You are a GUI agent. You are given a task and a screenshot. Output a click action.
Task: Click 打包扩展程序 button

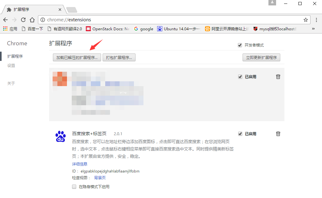coord(119,57)
